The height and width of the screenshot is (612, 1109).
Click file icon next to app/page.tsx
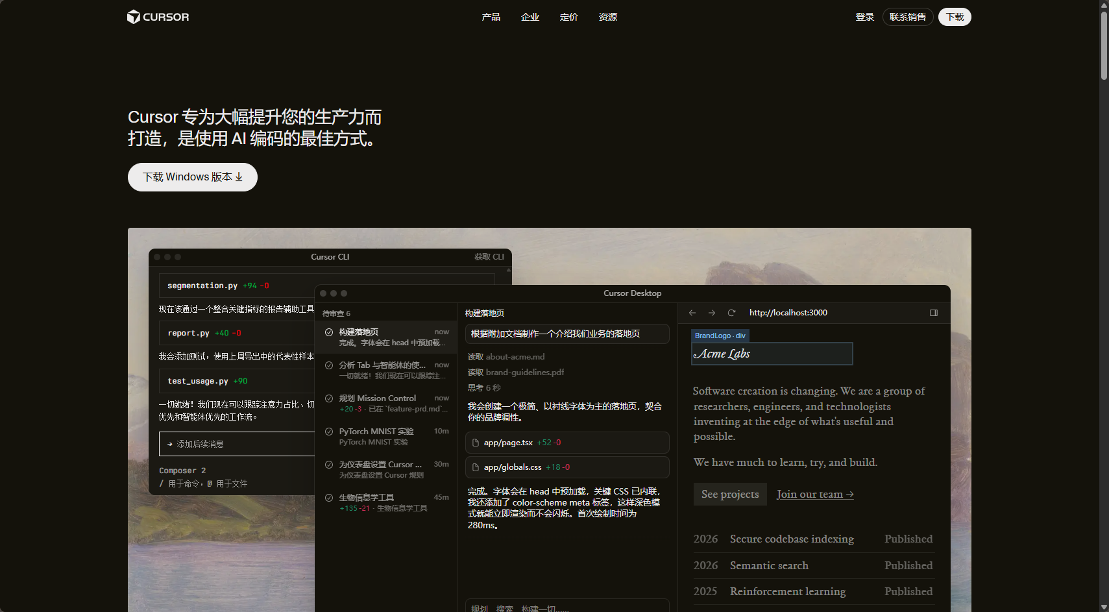click(x=476, y=443)
